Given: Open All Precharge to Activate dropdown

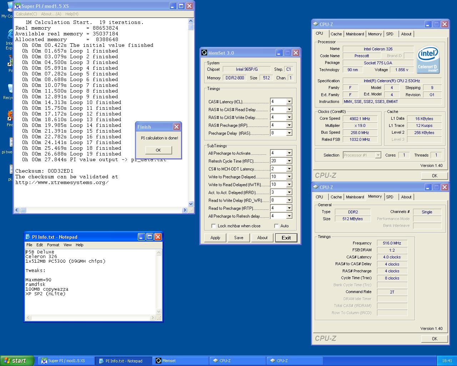Looking at the screenshot, I should click(x=289, y=153).
